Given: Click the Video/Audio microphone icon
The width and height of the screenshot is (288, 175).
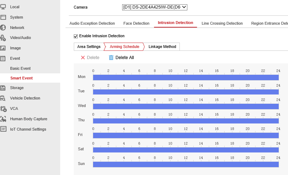Looking at the screenshot, I should point(3,38).
